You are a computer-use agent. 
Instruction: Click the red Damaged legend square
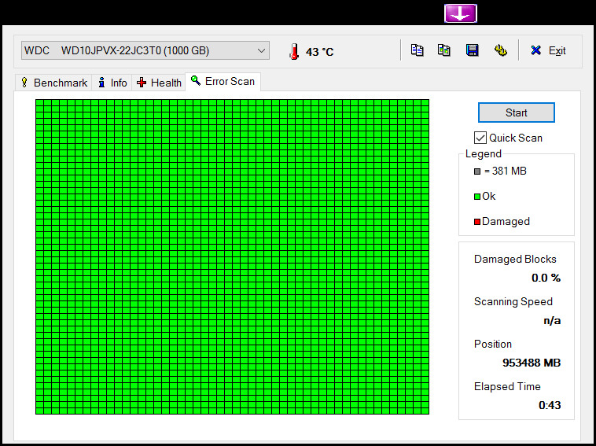coord(477,222)
